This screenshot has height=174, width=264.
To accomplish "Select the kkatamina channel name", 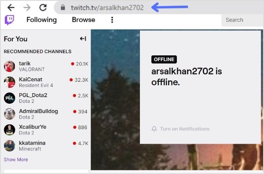I will tap(32, 143).
